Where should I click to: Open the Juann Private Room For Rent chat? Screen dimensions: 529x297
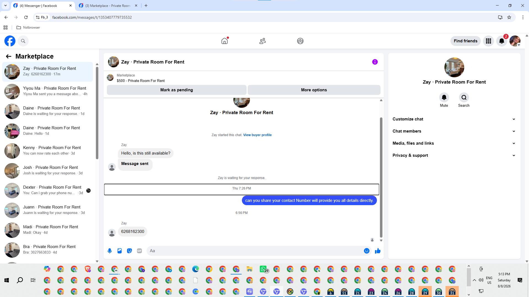[x=47, y=210]
